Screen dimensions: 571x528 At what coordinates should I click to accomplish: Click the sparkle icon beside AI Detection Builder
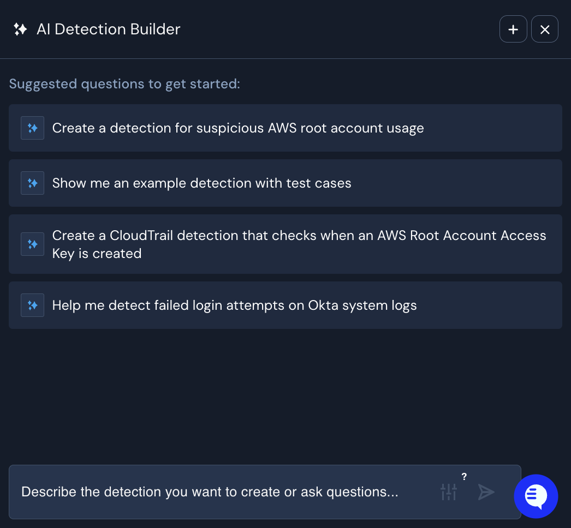point(20,29)
